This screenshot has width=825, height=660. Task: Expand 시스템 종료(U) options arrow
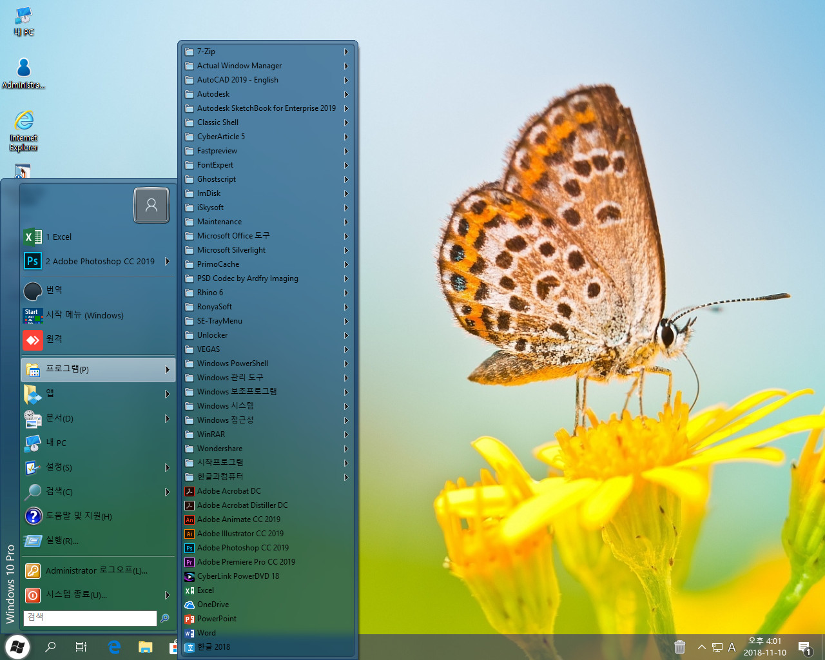pyautogui.click(x=168, y=595)
